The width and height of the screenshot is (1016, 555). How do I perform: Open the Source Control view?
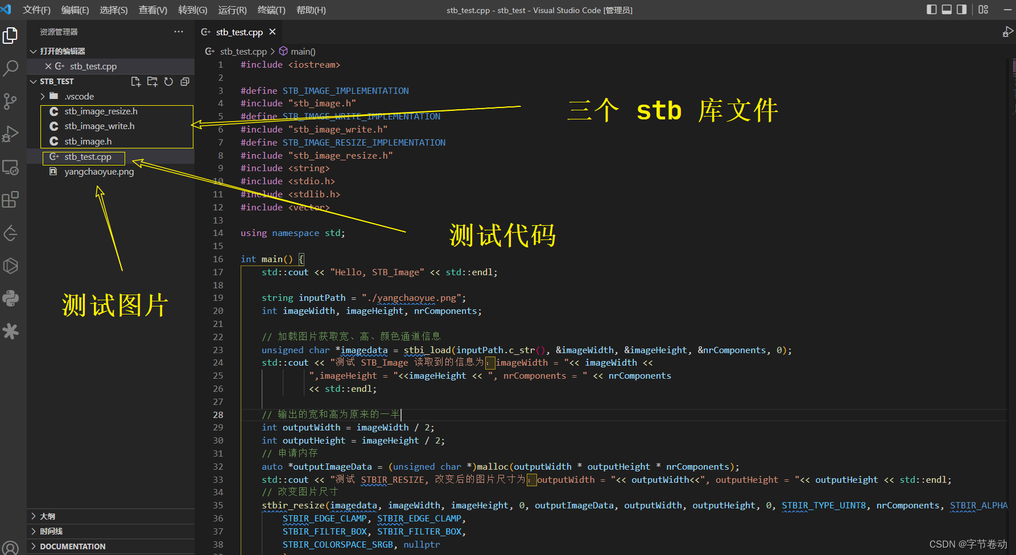[10, 102]
